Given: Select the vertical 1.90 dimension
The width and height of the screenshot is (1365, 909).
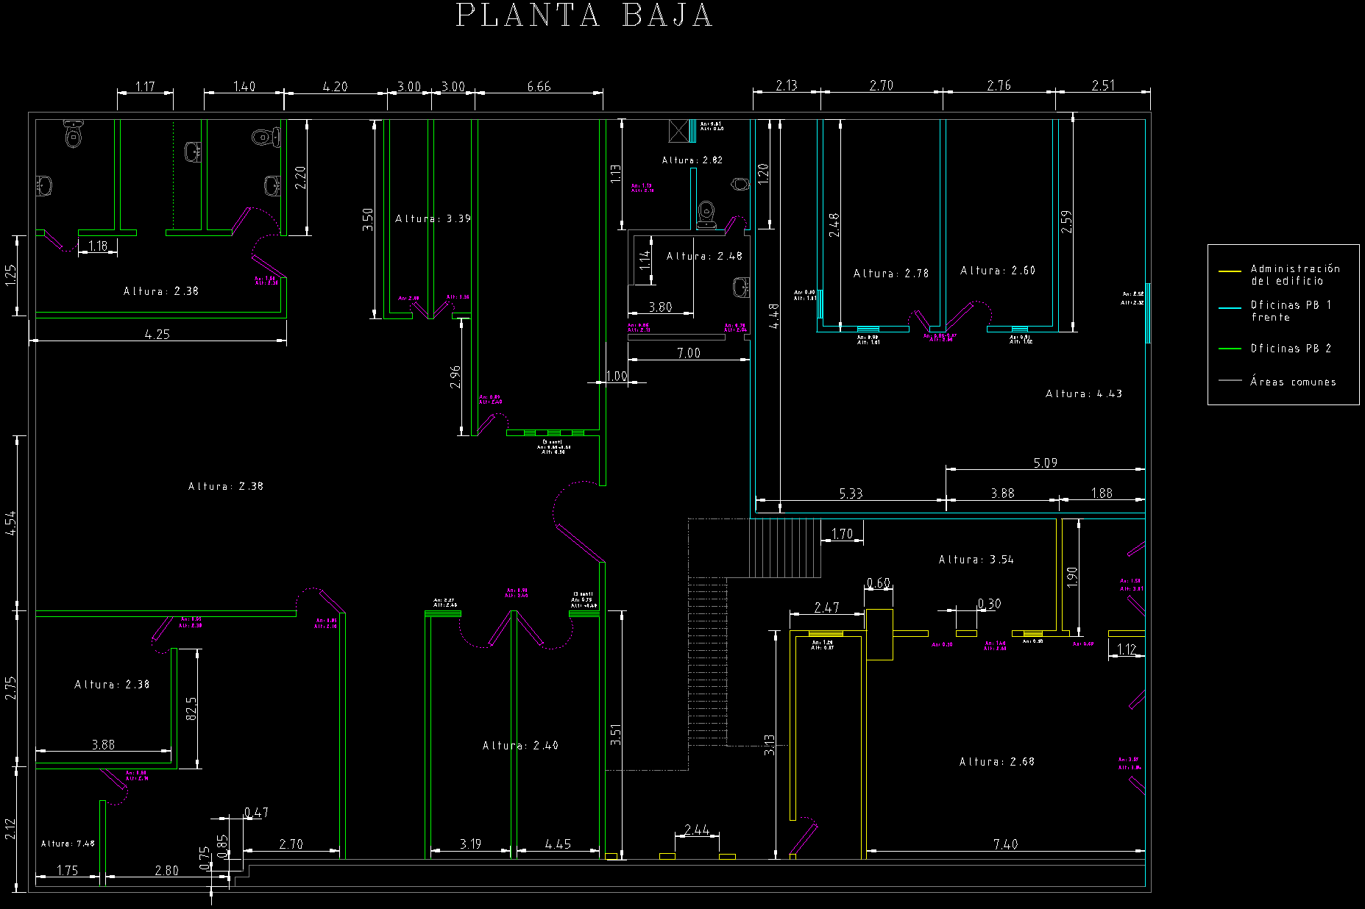Looking at the screenshot, I should (x=1072, y=577).
